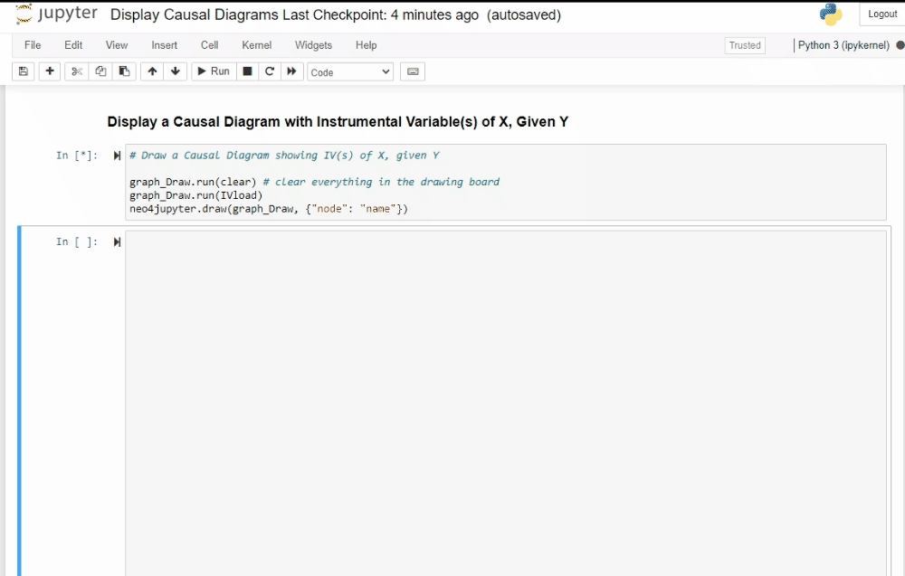Open the cell type Code dropdown
Image resolution: width=905 pixels, height=576 pixels.
click(x=350, y=72)
